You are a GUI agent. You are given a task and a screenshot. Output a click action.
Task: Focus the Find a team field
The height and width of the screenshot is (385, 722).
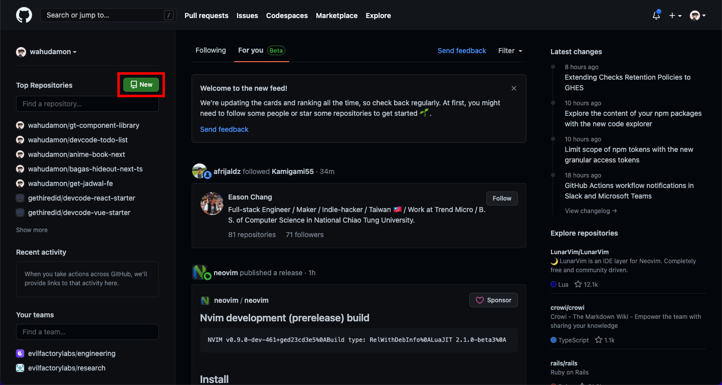[x=87, y=332]
